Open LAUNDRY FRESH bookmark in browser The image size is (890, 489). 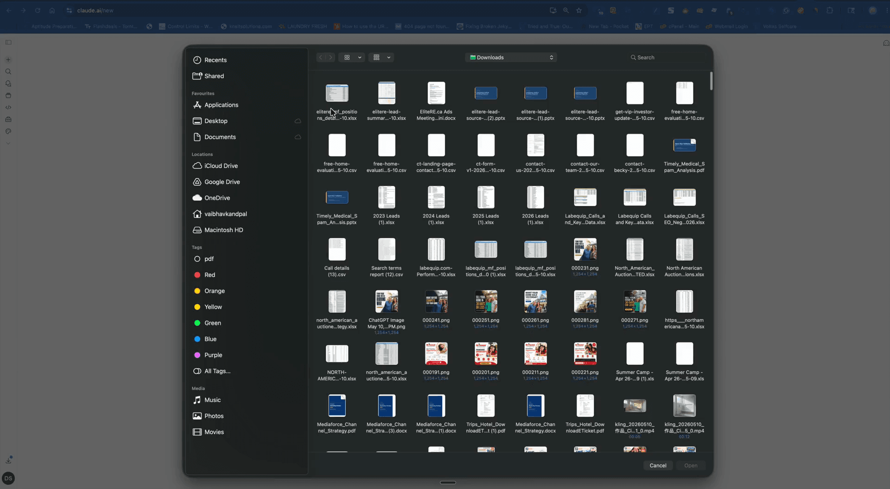point(303,26)
